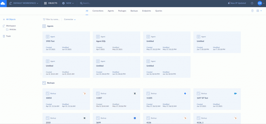Image resolution: width=266 pixels, height=124 pixels.
Task: Switch to the Connections tab
Action: [x=98, y=11]
